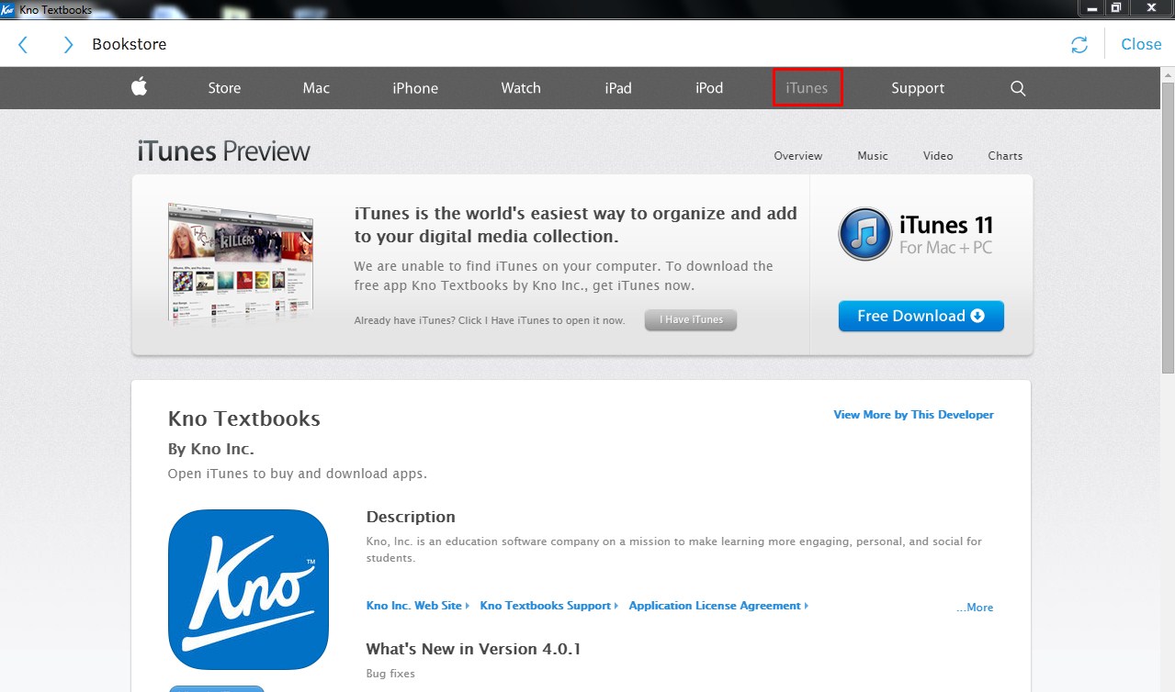Viewport: 1175px width, 692px height.
Task: Switch to the Overview section link
Action: pos(797,156)
